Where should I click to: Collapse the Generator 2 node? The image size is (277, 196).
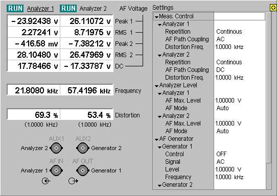pos(159,186)
